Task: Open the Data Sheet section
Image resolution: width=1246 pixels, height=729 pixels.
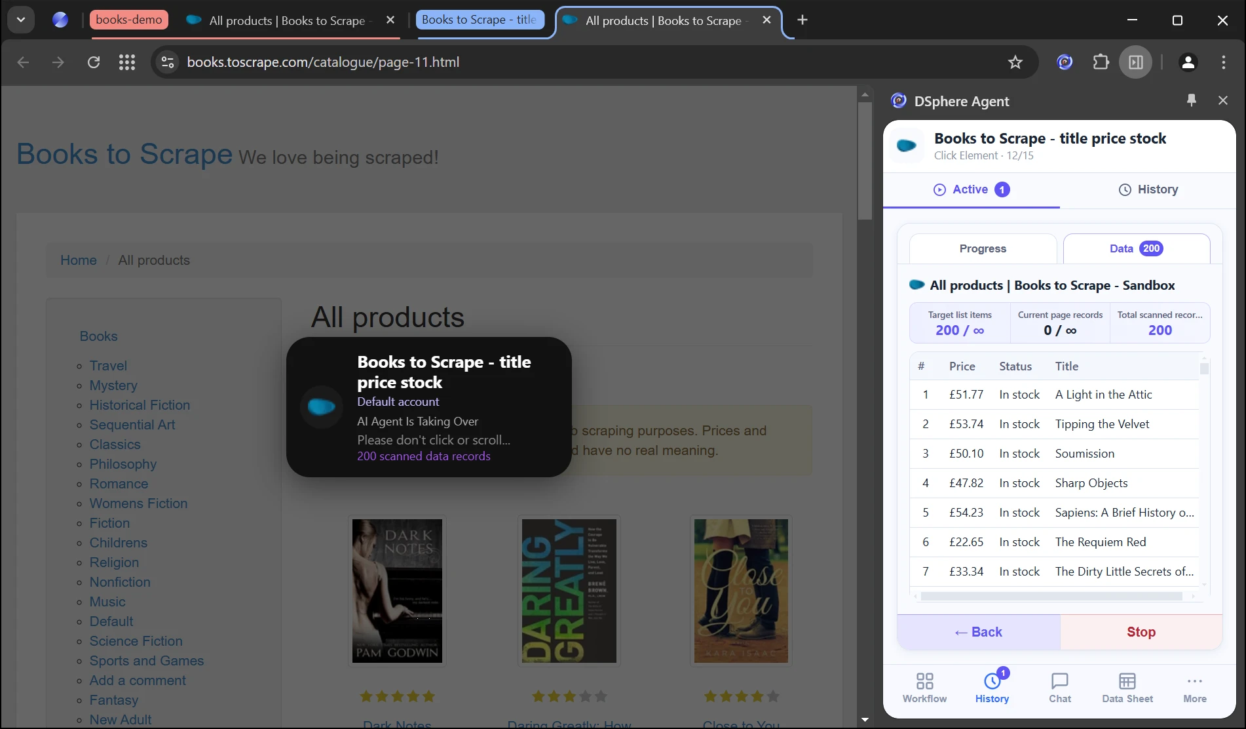Action: (1127, 688)
